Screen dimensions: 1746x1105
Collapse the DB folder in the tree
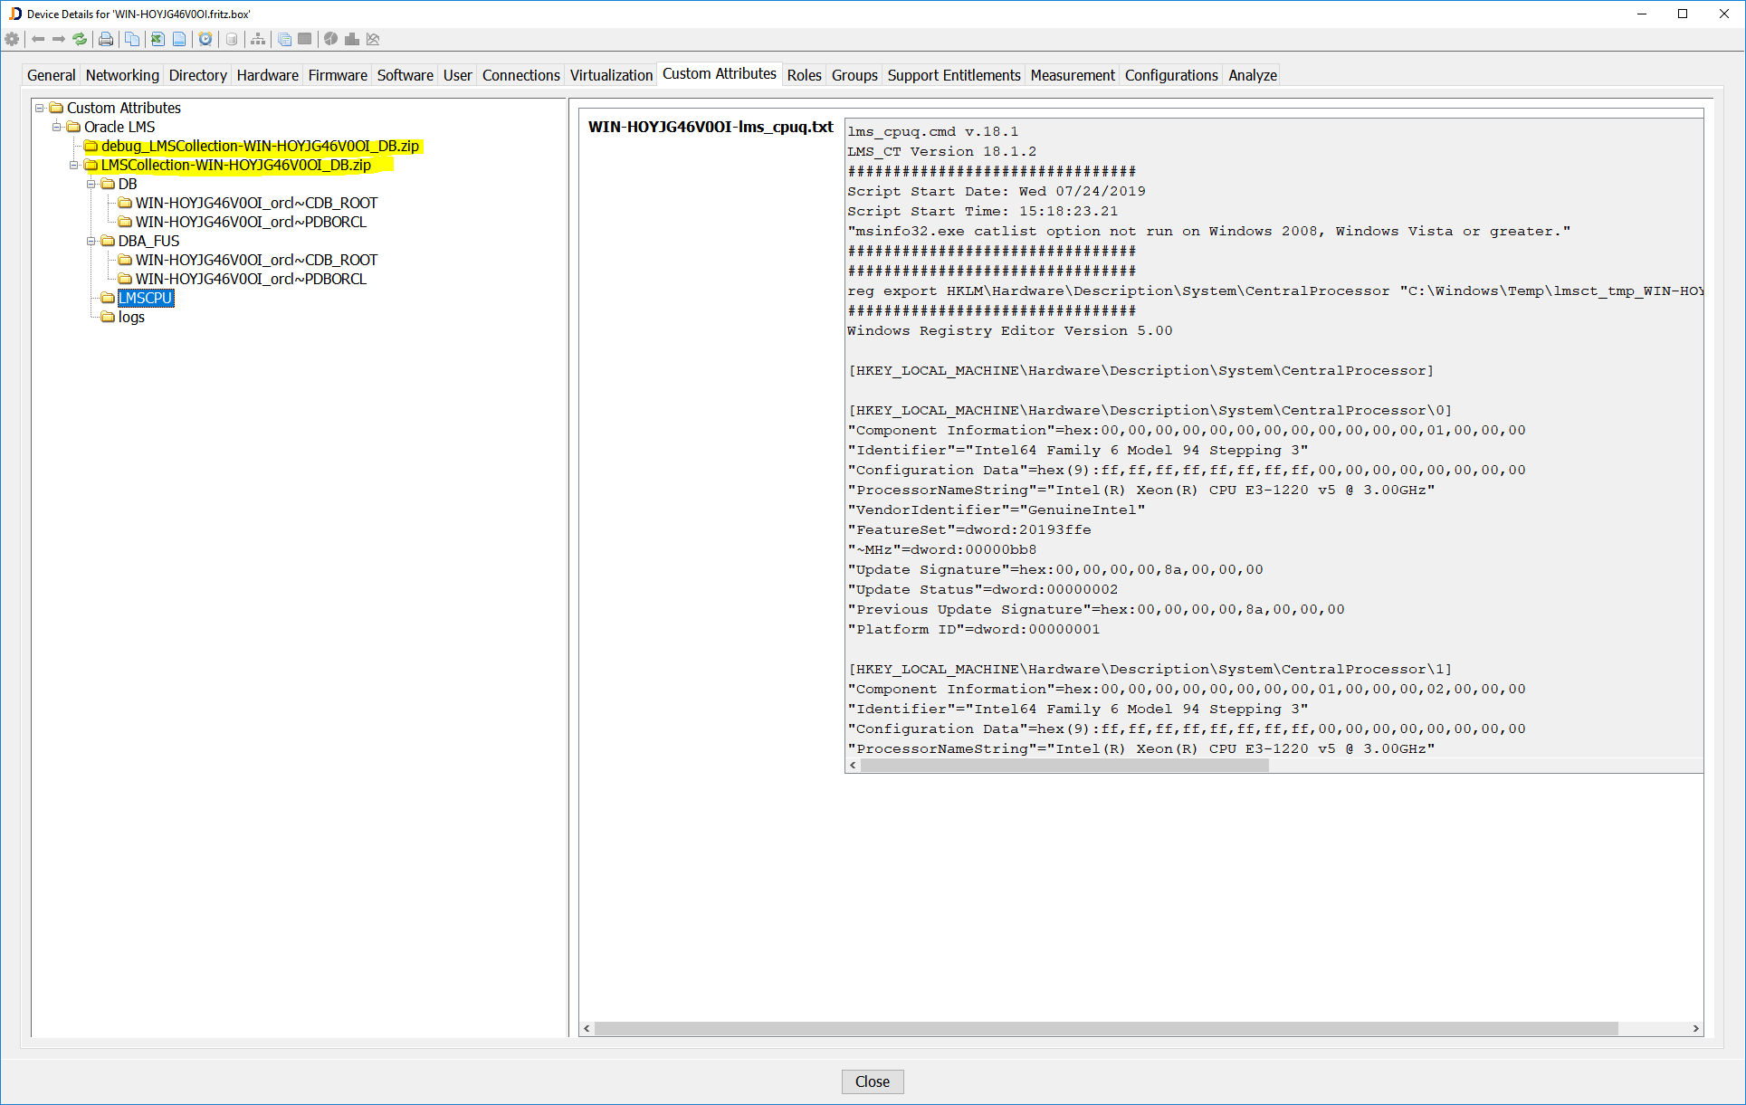click(91, 184)
